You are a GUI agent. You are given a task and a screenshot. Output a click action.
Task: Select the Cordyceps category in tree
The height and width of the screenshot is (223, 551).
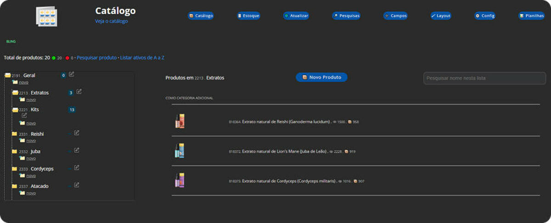click(x=42, y=169)
